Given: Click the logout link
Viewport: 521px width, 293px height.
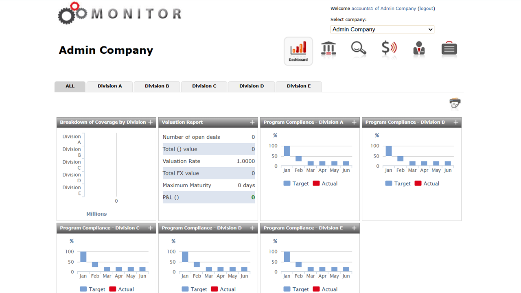Looking at the screenshot, I should [x=426, y=9].
